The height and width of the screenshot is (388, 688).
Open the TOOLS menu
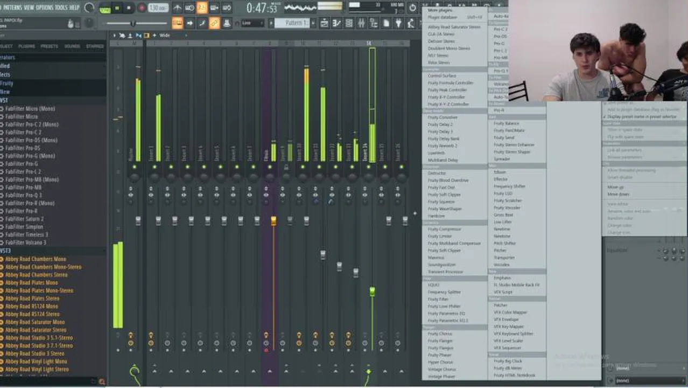click(x=61, y=8)
